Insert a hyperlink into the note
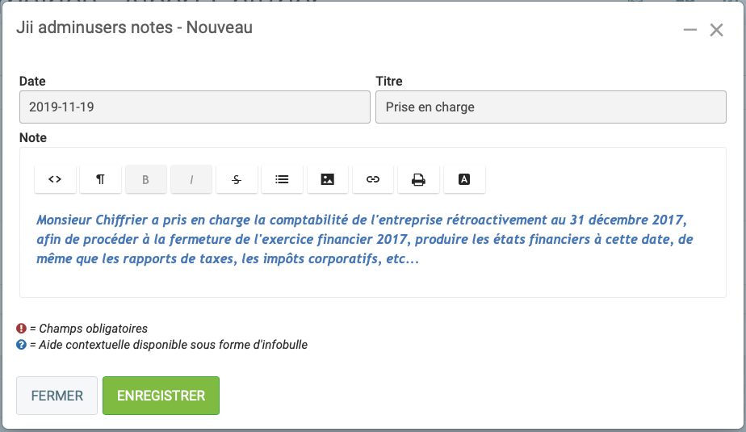This screenshot has height=432, width=746. click(x=373, y=179)
